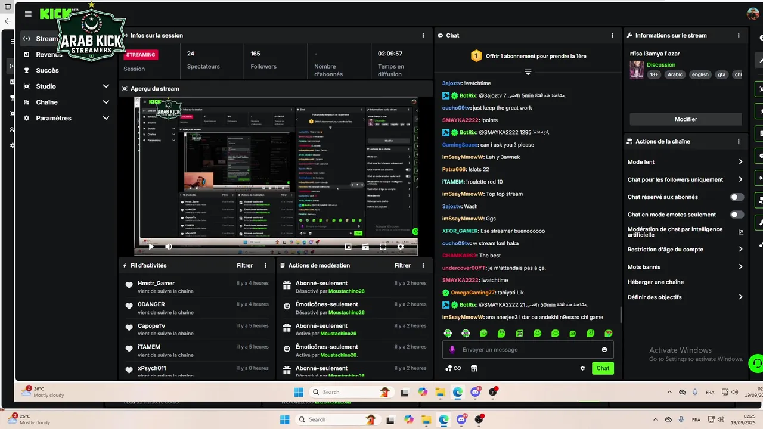
Task: Open stream preview settings gear
Action: [401, 247]
